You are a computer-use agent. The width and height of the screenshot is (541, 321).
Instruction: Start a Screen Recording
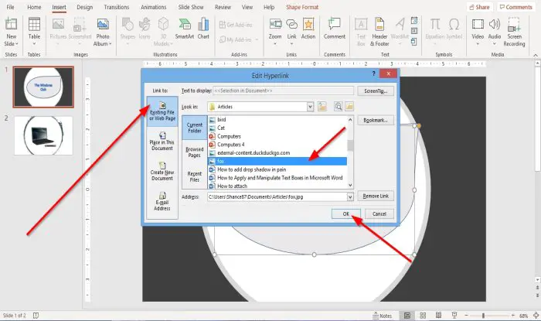coord(514,32)
